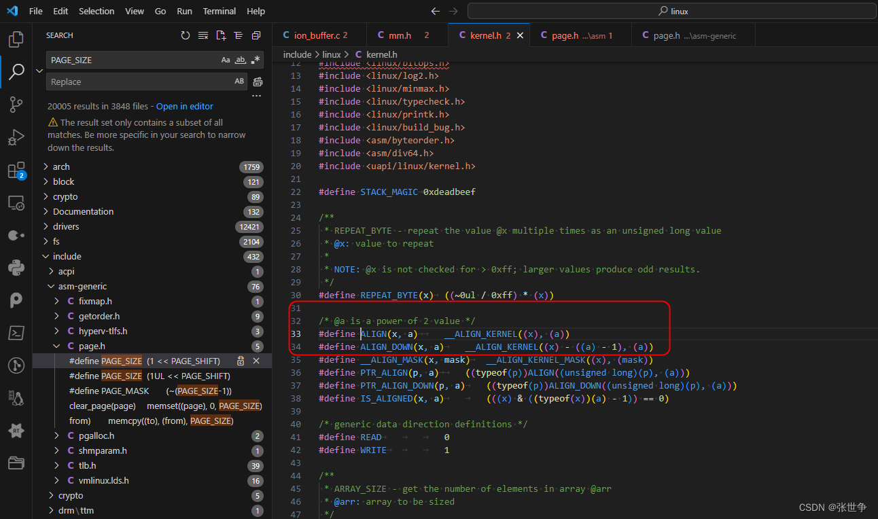Viewport: 878px width, 519px height.
Task: Go forward with navigation arrow
Action: coord(453,12)
